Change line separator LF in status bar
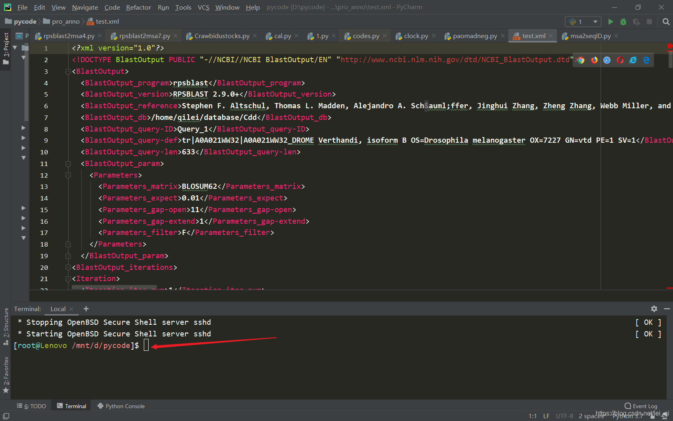The image size is (673, 421). tap(546, 416)
